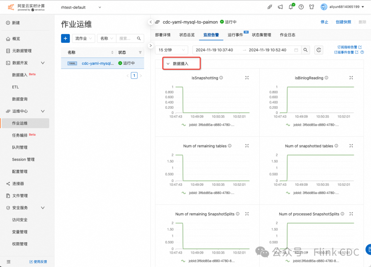
Task: Open 权限管理 in the sidebar
Action: click(x=20, y=244)
